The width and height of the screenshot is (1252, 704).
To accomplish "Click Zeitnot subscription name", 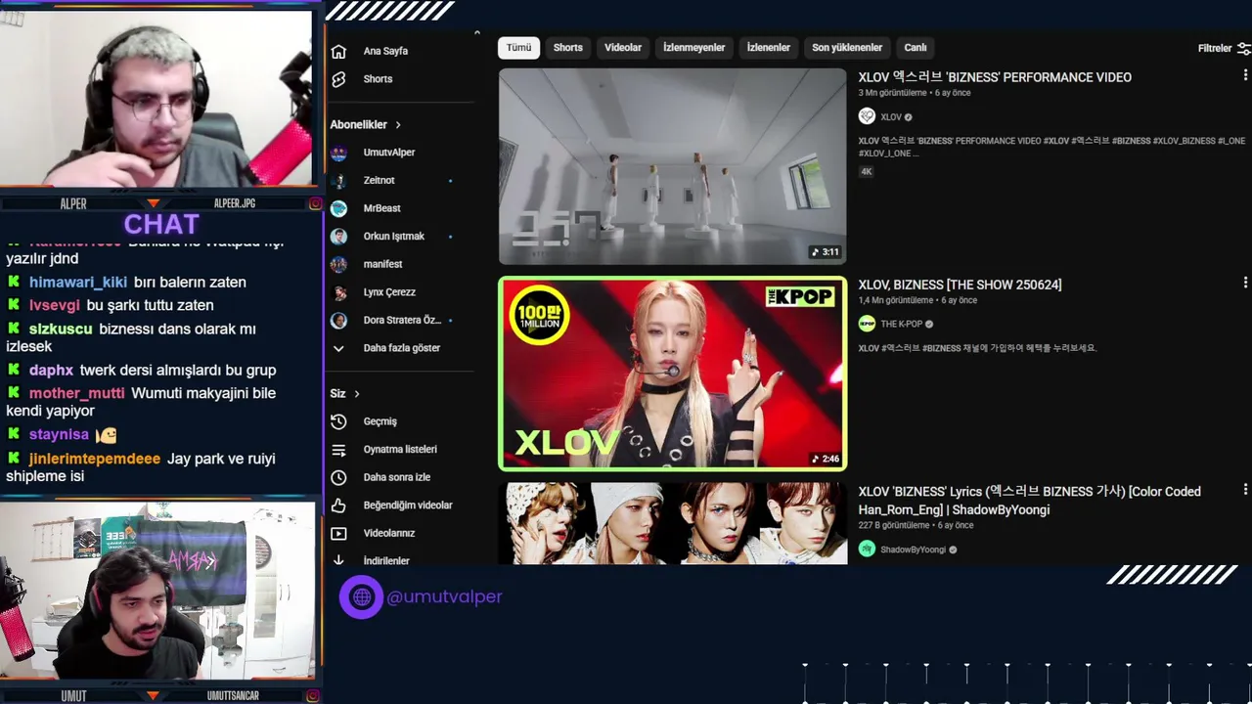I will click(x=379, y=181).
